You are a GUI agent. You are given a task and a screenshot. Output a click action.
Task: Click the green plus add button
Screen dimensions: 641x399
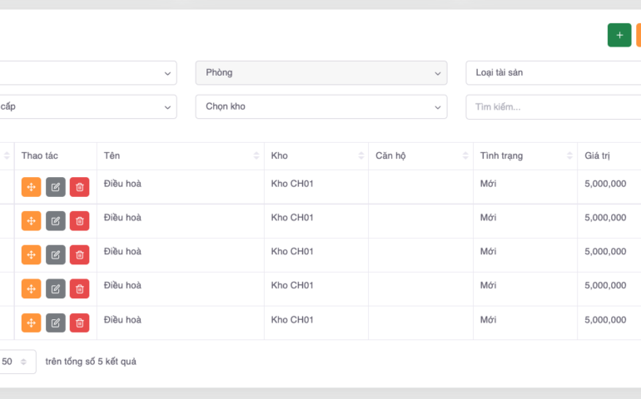pos(619,36)
